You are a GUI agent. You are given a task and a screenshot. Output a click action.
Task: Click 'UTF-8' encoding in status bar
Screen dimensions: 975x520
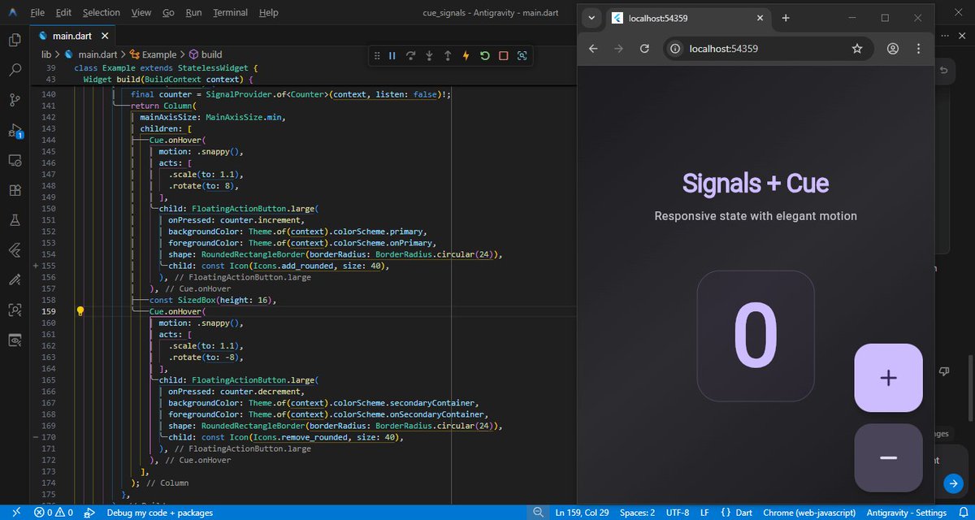point(678,513)
